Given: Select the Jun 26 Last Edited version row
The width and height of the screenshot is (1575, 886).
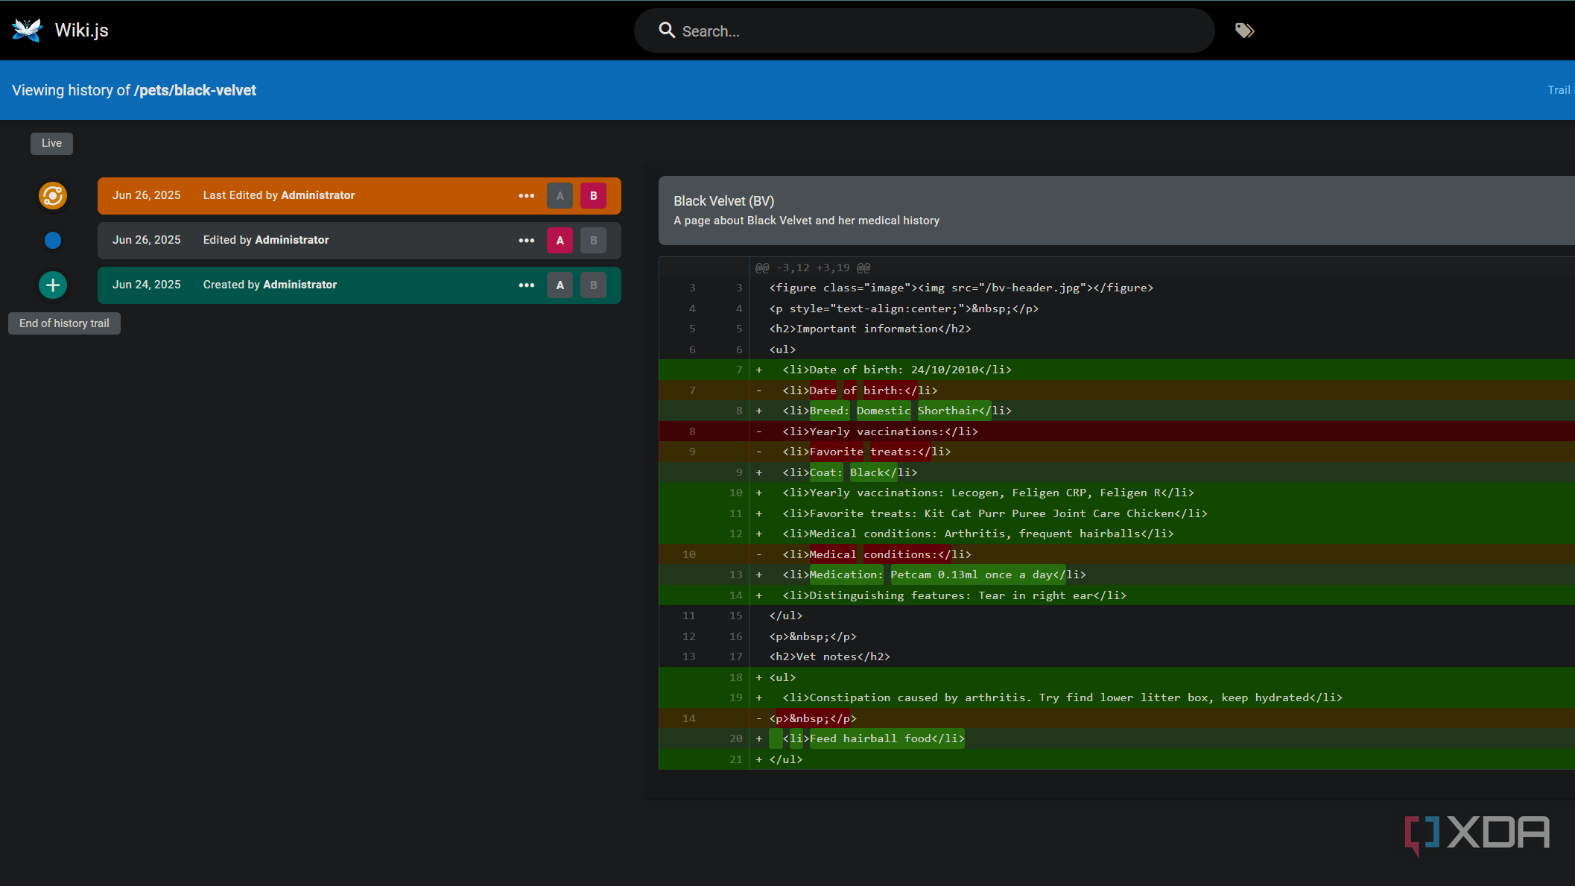Looking at the screenshot, I should pyautogui.click(x=359, y=196).
